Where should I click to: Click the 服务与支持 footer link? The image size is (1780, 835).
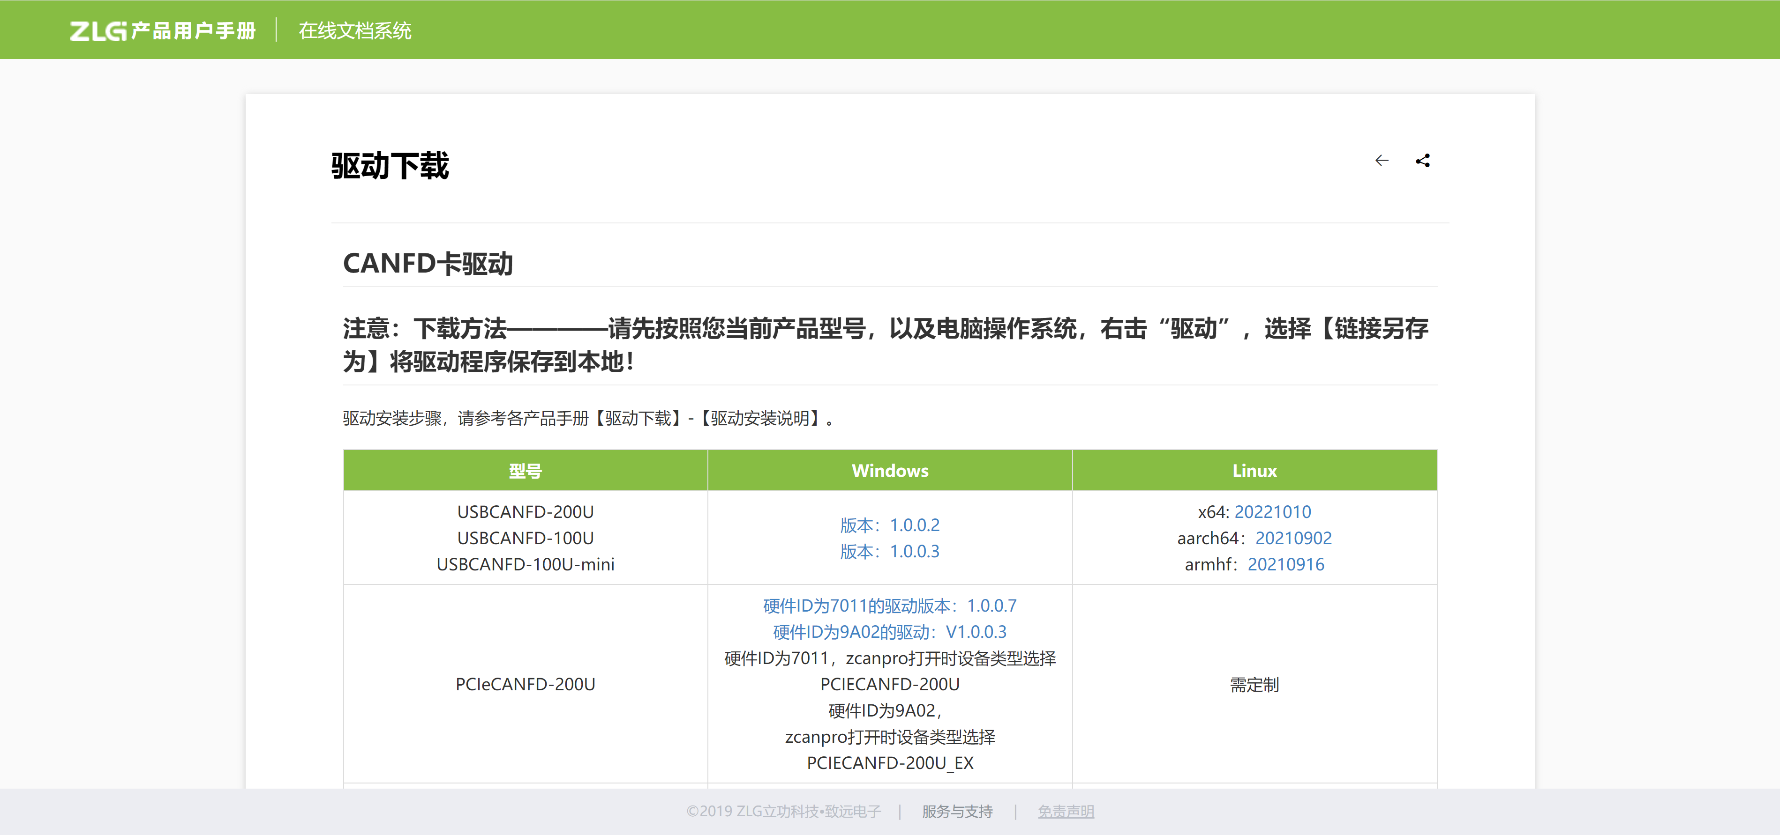[957, 812]
